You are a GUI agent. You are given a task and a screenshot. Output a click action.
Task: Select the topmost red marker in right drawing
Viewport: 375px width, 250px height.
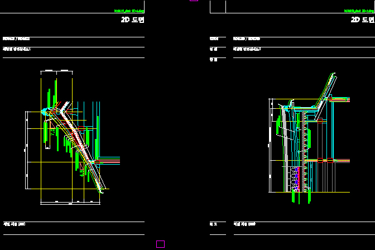pos(330,99)
